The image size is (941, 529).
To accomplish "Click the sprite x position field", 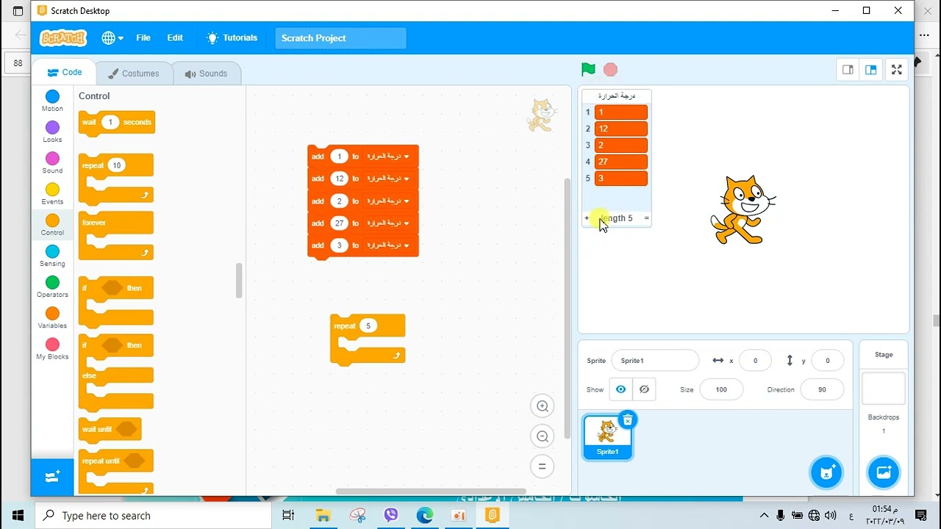I will (x=755, y=361).
